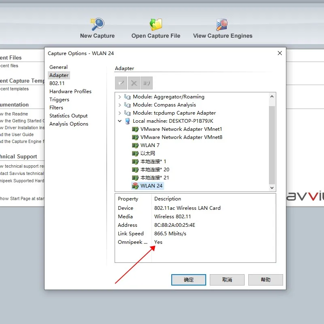
Task: Close the Capture Options dialog
Action: tap(280, 53)
